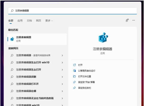Click pin icon beside 固定到任务栏

75,88
